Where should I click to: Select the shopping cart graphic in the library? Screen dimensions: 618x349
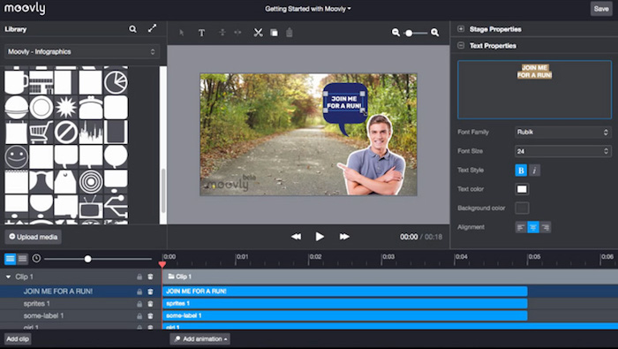(x=41, y=132)
